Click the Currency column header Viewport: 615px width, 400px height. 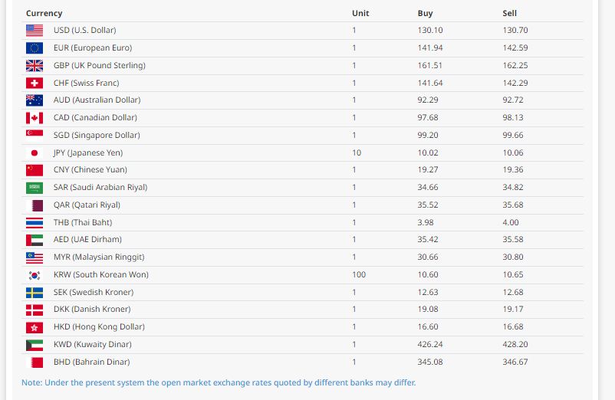44,13
